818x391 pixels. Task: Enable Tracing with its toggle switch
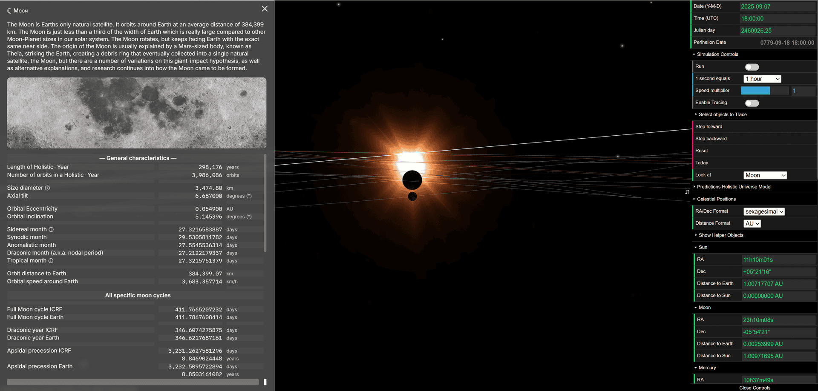pos(752,103)
